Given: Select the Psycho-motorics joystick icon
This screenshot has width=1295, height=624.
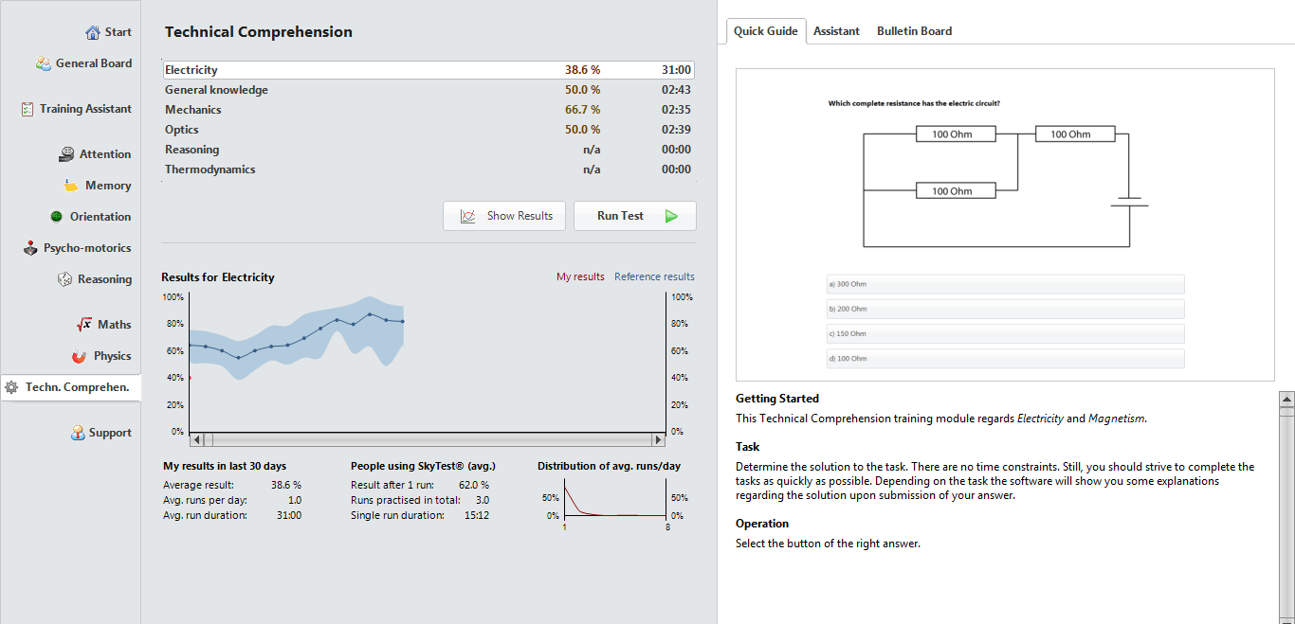Looking at the screenshot, I should (30, 248).
